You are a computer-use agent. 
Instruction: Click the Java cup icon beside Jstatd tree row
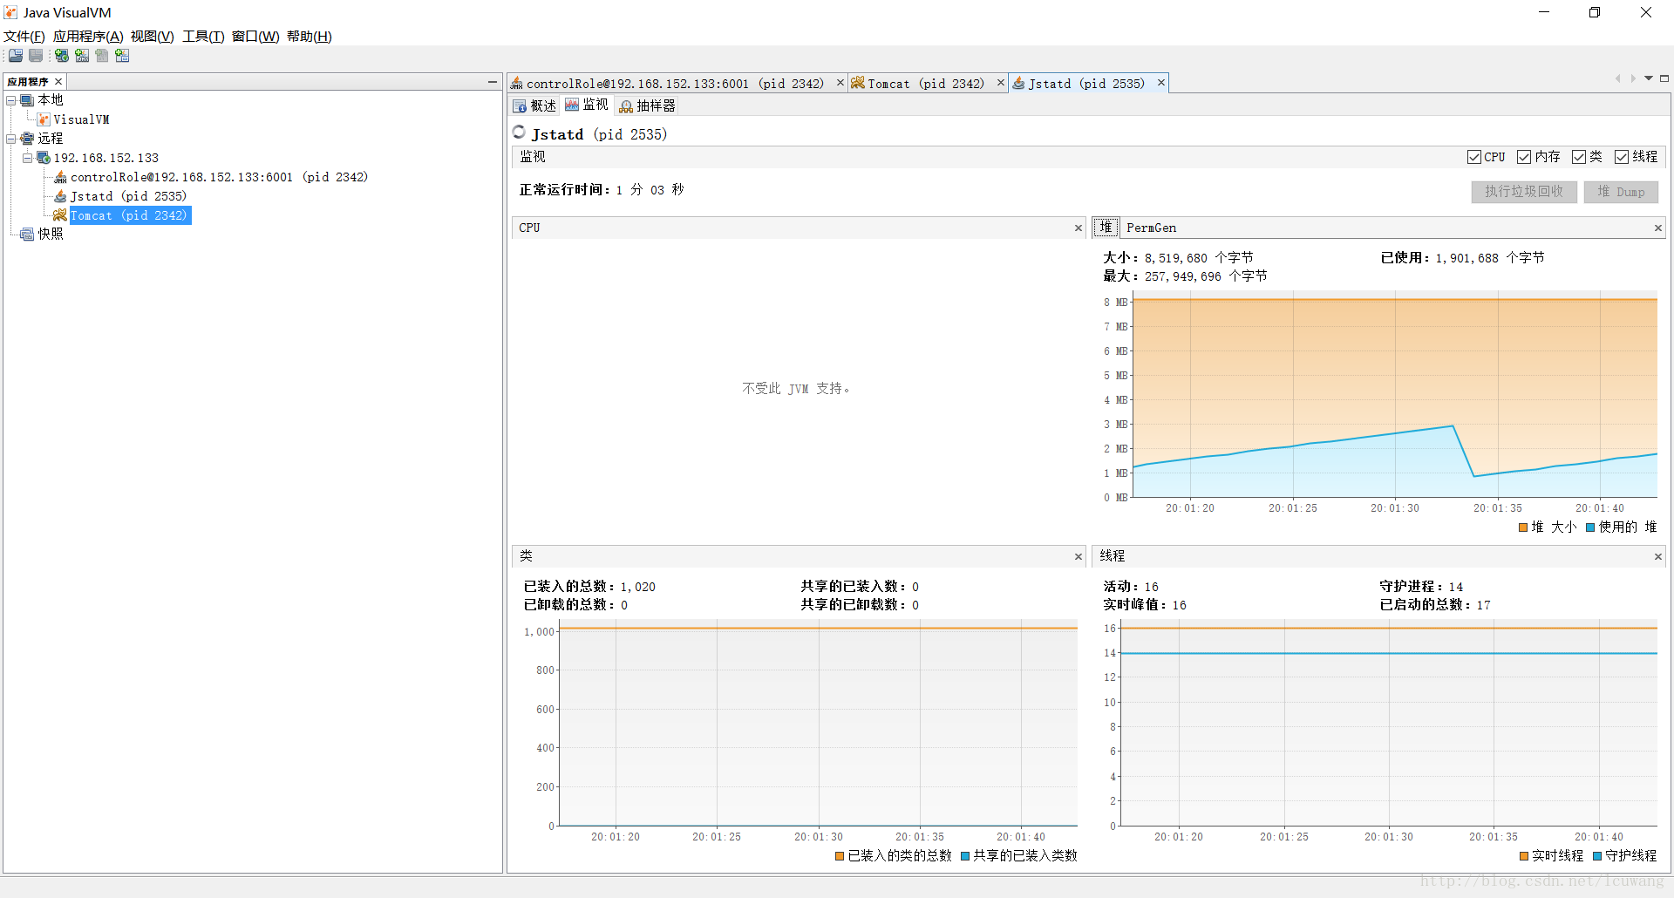pyautogui.click(x=60, y=196)
